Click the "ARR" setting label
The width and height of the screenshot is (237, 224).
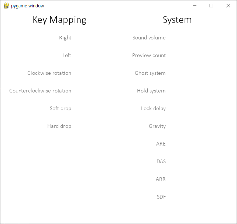pyautogui.click(x=161, y=179)
